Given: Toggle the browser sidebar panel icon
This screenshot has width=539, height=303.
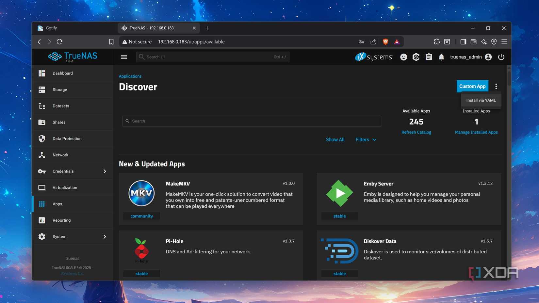Looking at the screenshot, I should tap(463, 41).
